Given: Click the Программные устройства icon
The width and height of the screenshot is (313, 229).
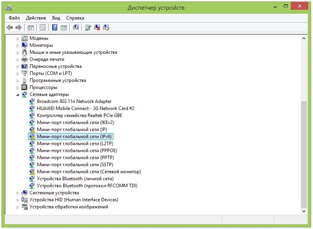Looking at the screenshot, I should pyautogui.click(x=25, y=80).
